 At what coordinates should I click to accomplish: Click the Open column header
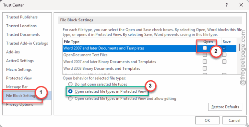[x=208, y=42]
